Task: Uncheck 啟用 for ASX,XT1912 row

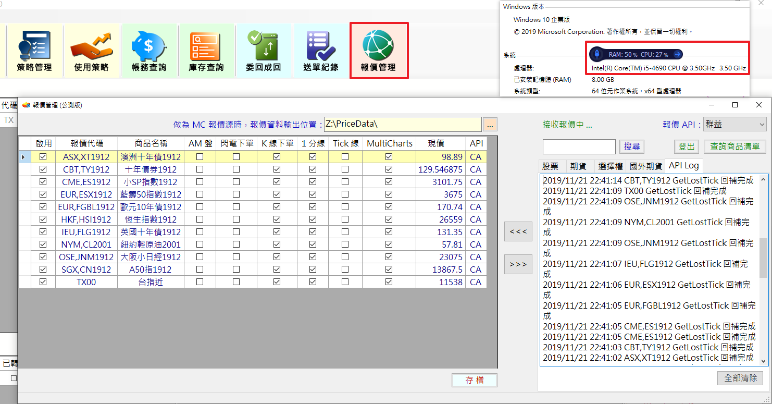Action: point(43,157)
